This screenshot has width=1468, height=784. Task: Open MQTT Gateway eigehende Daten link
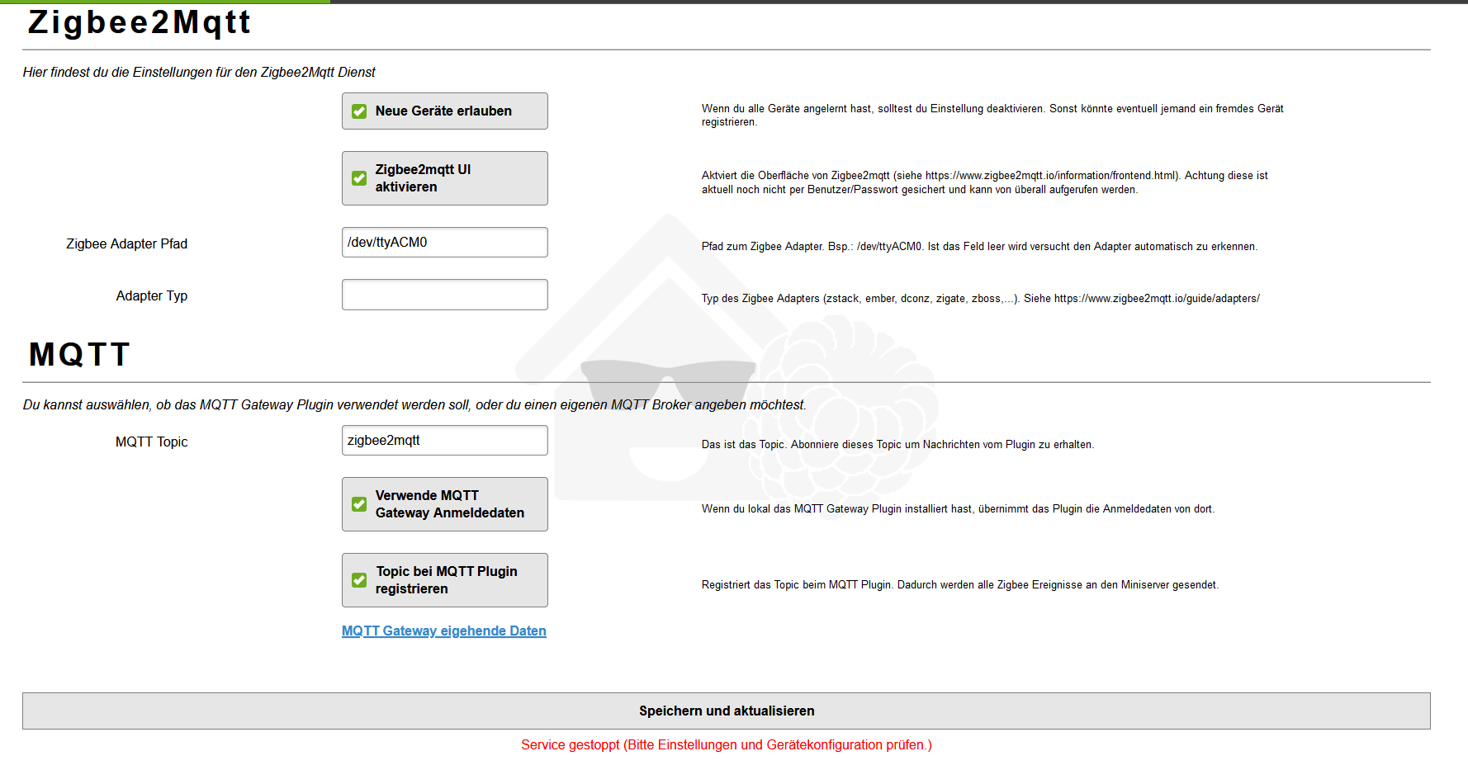[444, 631]
